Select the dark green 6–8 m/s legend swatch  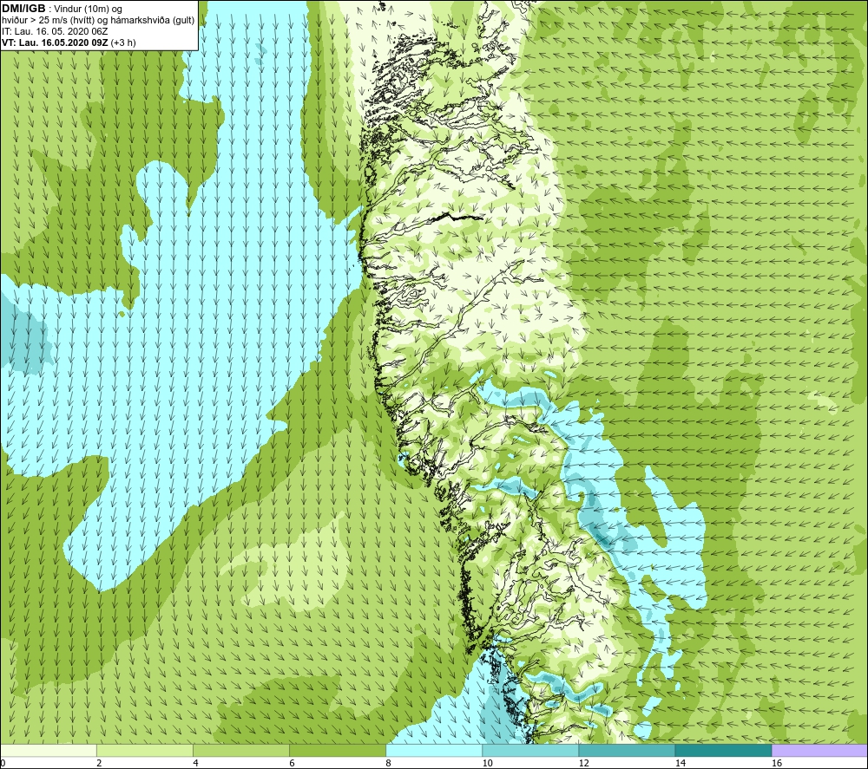coord(337,750)
